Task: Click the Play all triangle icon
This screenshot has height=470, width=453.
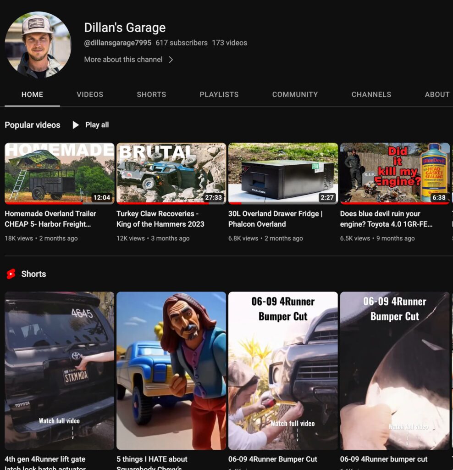Action: 76,125
